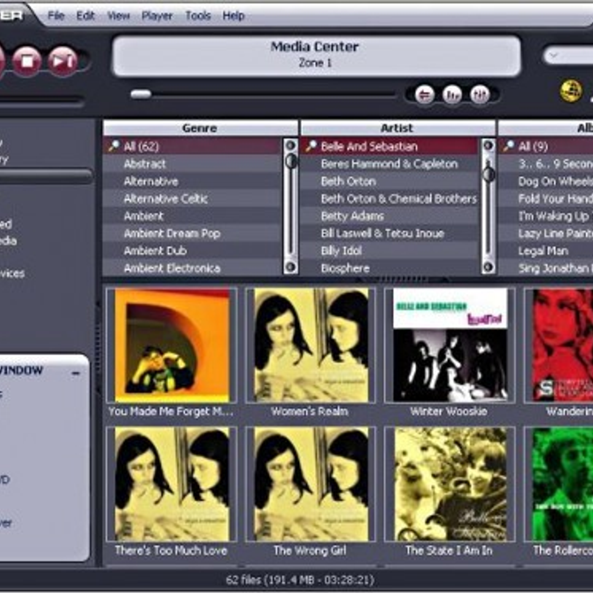The width and height of the screenshot is (593, 593).
Task: Open the Women's Realm cover thumbnail
Action: point(311,345)
